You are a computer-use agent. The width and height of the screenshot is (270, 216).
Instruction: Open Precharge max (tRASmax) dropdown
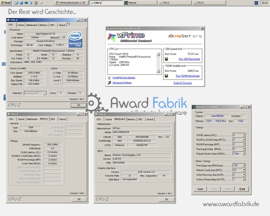tap(244, 165)
